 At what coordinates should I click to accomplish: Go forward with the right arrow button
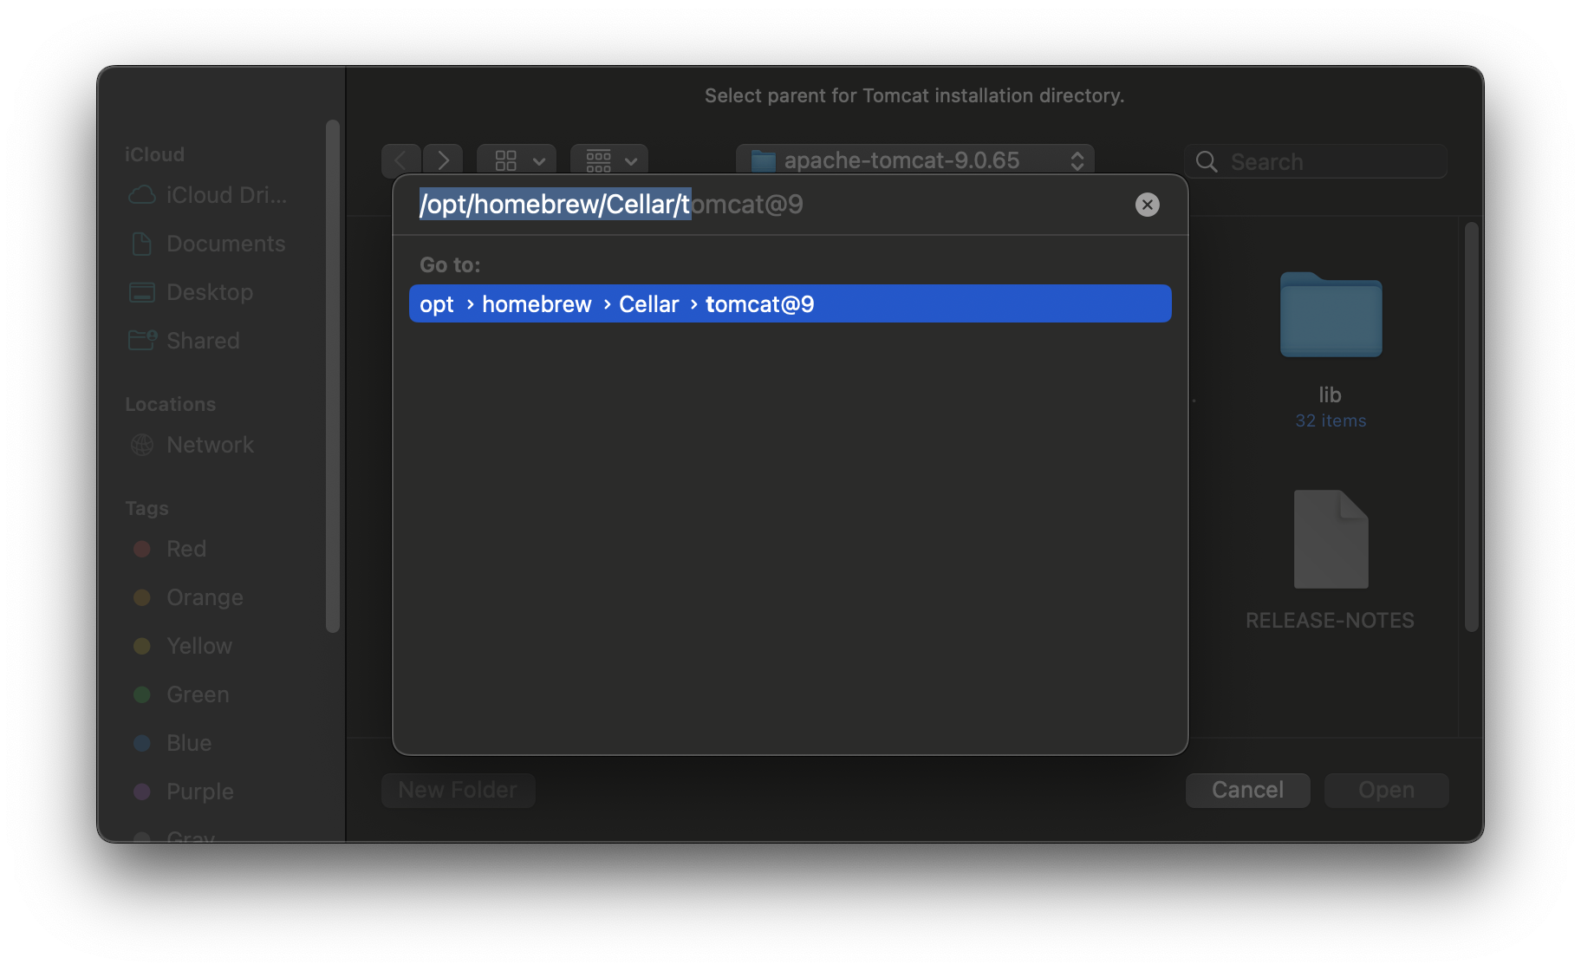click(x=443, y=160)
